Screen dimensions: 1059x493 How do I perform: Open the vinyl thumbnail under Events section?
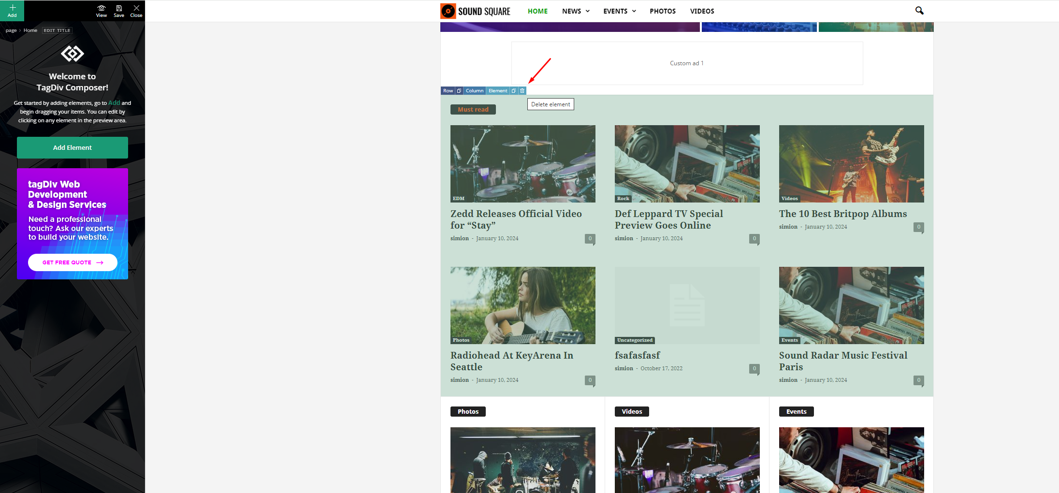pyautogui.click(x=852, y=460)
